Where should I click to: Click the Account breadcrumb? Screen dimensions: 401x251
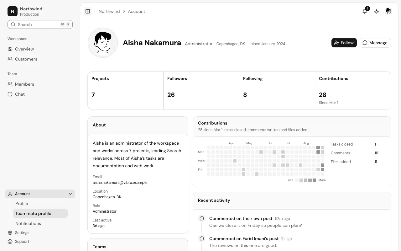tap(137, 11)
